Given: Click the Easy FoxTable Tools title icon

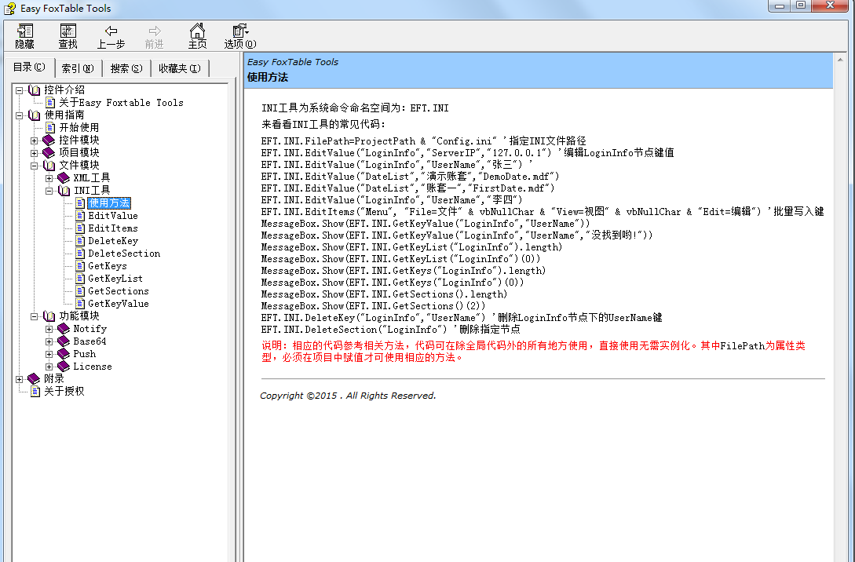Looking at the screenshot, I should coord(9,8).
